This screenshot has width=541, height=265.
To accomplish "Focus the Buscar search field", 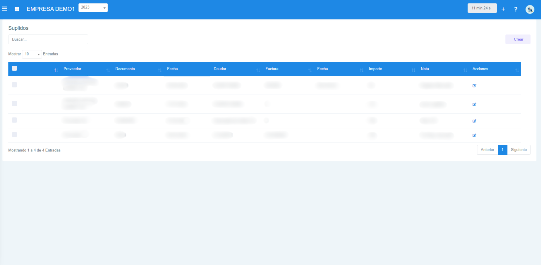I will tap(48, 39).
